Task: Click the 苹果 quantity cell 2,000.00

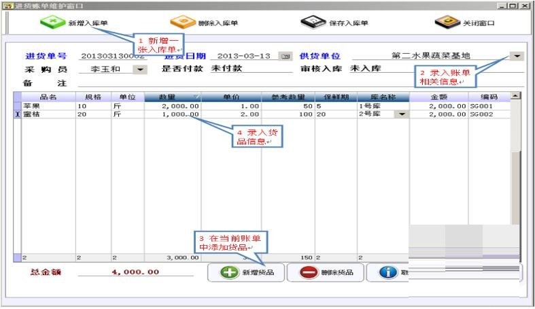Action: click(x=172, y=106)
